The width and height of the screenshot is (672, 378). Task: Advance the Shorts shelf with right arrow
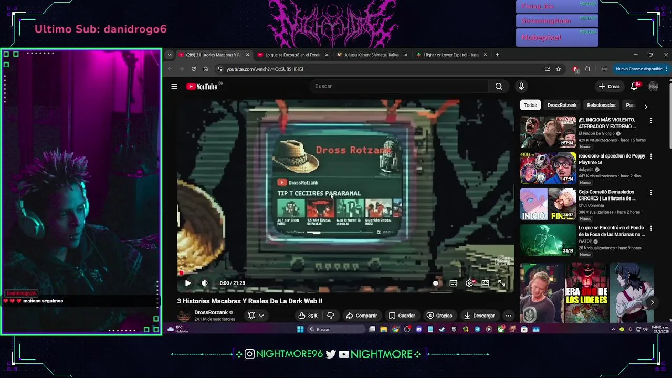tap(652, 302)
